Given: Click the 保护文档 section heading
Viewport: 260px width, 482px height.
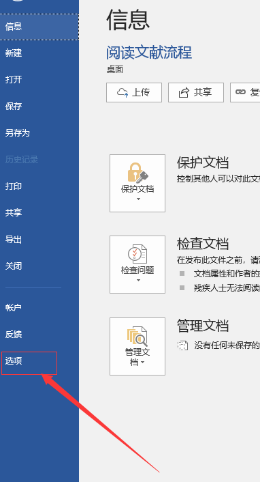Looking at the screenshot, I should [203, 162].
